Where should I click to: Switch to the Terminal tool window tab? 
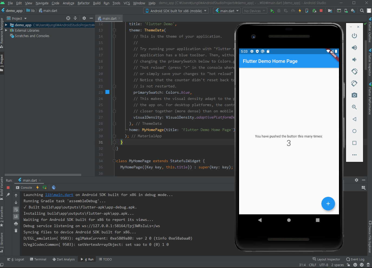coord(38,259)
